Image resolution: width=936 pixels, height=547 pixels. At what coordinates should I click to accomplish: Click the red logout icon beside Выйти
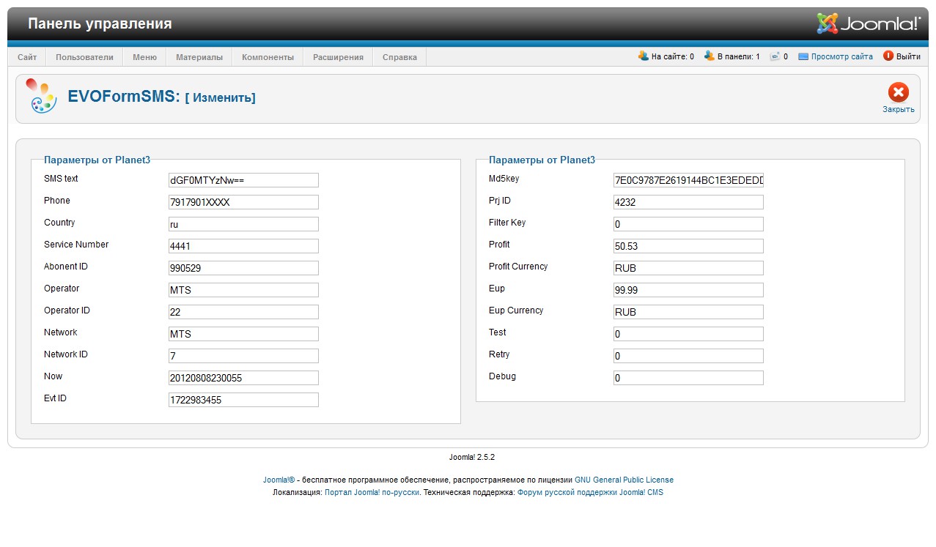click(888, 56)
